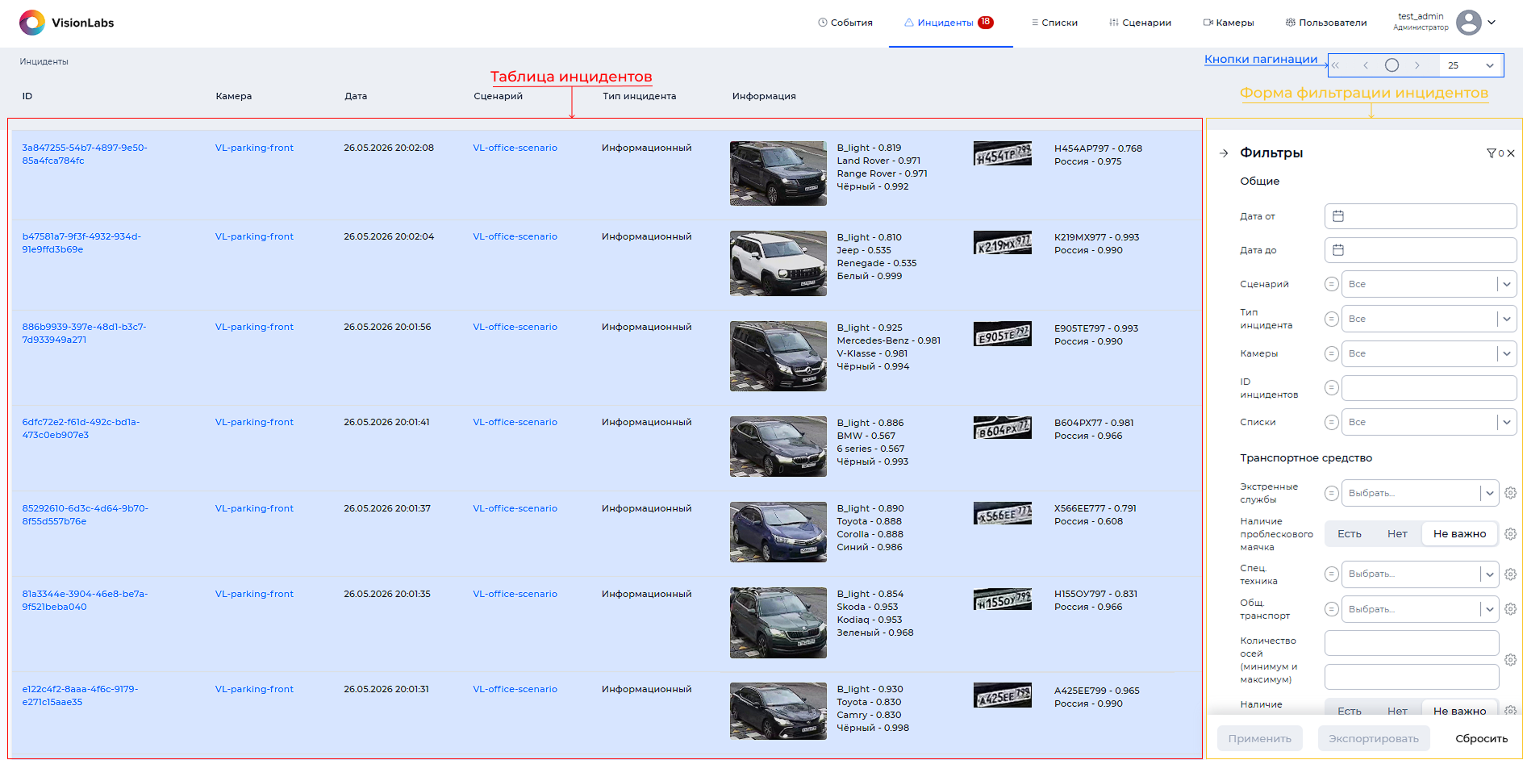This screenshot has height=760, width=1523.
Task: Open VL-parking-front camera link in 20:01:41 row
Action: pyautogui.click(x=254, y=422)
